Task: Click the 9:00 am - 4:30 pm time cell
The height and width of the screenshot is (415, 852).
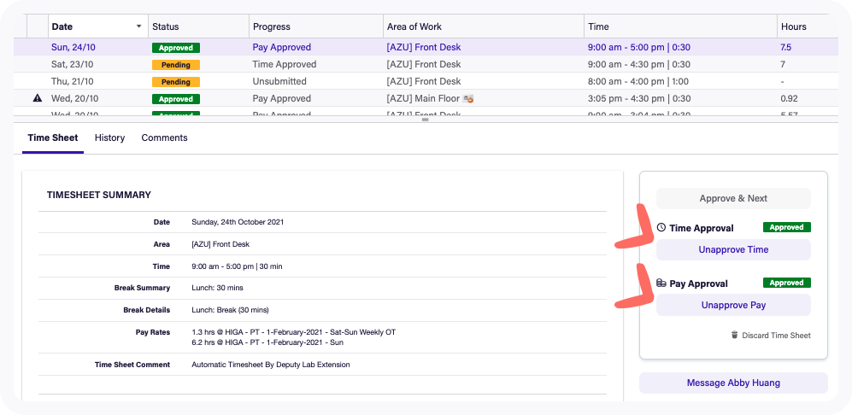Action: click(639, 64)
